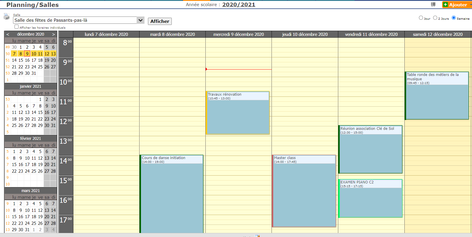Click the red current-time marker on mercredi
Viewport: 472px width, 237px height.
206,69
